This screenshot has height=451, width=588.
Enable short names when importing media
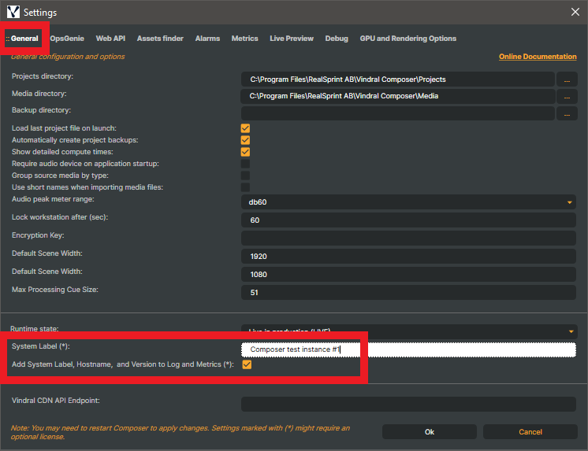click(x=245, y=187)
